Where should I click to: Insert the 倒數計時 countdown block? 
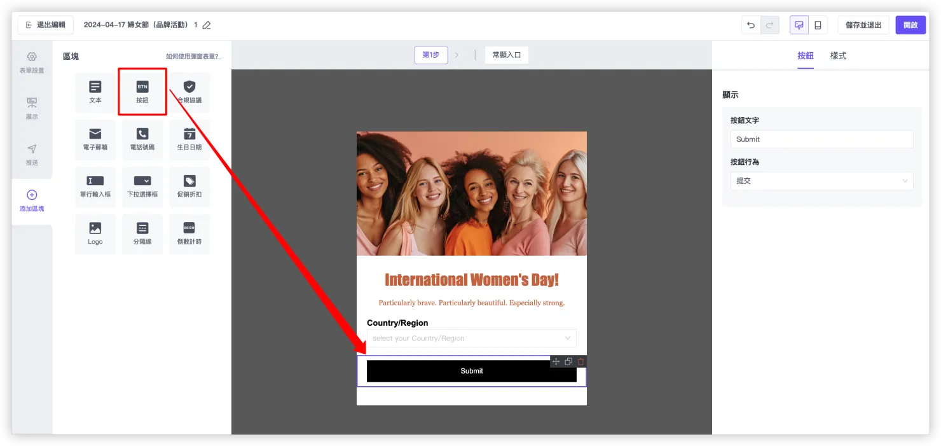[x=189, y=233]
